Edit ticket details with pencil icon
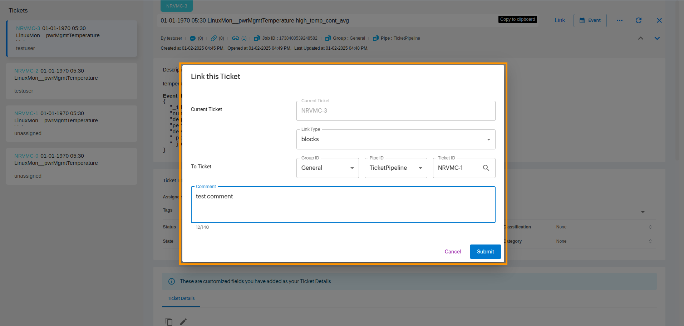 (x=183, y=322)
